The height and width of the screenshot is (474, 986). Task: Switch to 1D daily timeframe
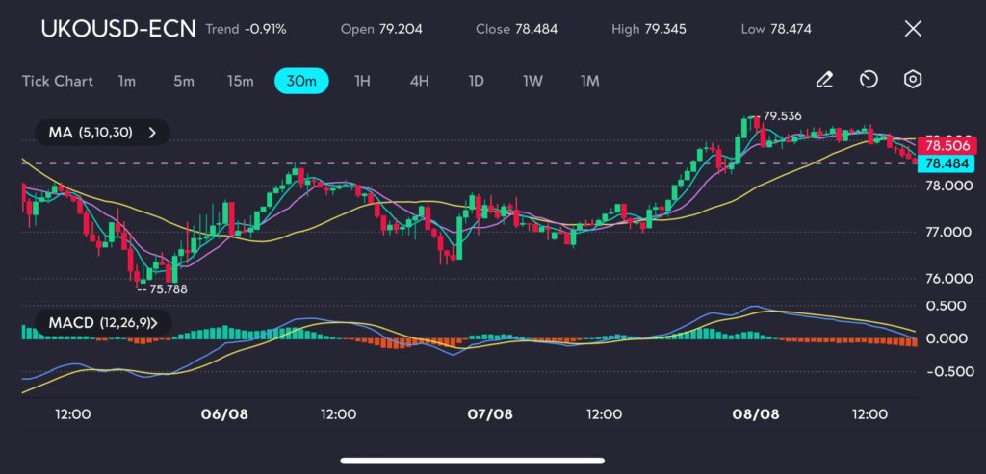point(476,81)
